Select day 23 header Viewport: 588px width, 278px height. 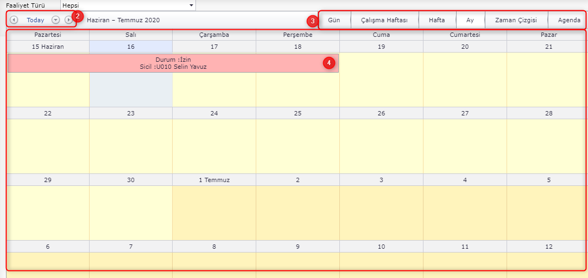130,113
